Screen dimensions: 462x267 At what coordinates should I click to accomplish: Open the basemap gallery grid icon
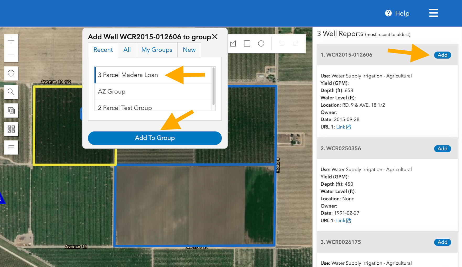pyautogui.click(x=11, y=129)
